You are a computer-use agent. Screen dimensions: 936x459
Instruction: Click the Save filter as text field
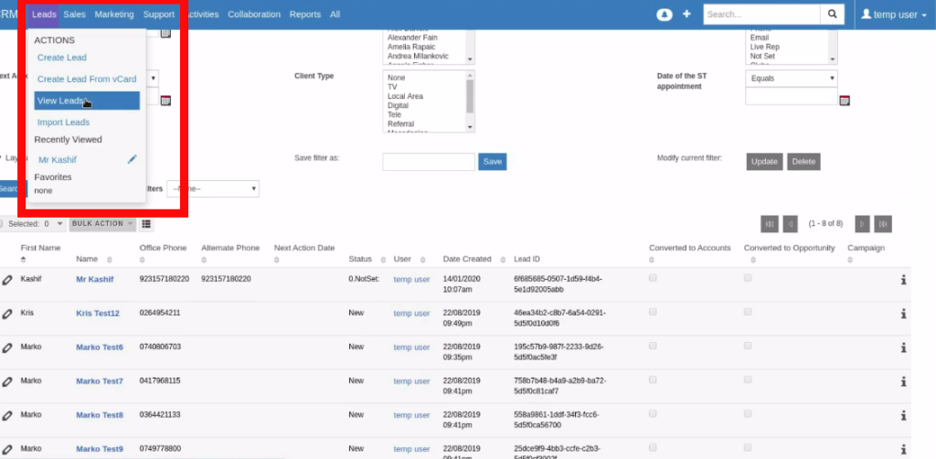pos(429,162)
